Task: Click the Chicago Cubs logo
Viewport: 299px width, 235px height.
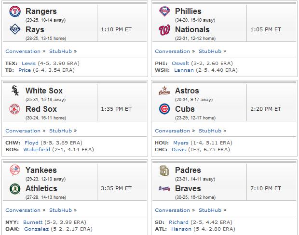Action: pyautogui.click(x=164, y=109)
